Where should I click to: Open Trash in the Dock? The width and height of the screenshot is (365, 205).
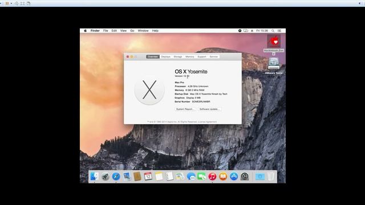point(271,177)
